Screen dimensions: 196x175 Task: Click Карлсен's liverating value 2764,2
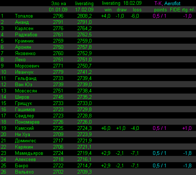coord(84,29)
